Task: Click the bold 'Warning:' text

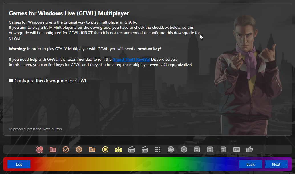Action: pyautogui.click(x=17, y=49)
